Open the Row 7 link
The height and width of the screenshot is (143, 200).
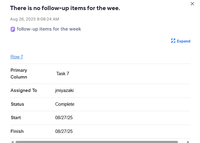17,57
